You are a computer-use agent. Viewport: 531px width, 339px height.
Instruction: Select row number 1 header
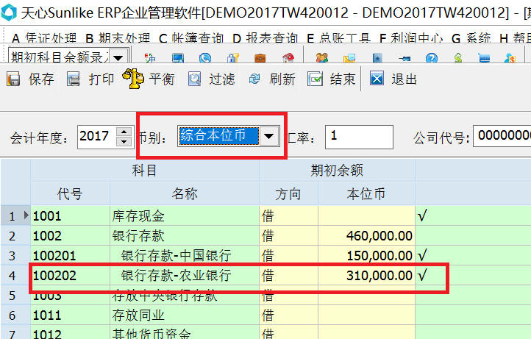pos(15,215)
